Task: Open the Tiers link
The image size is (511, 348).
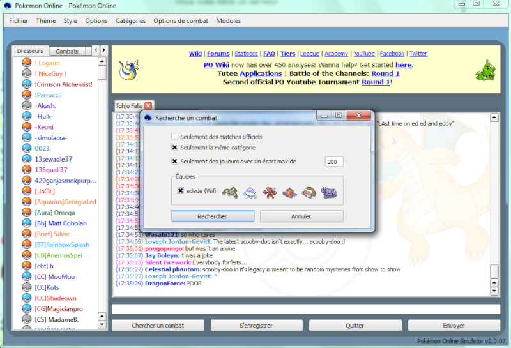Action: click(288, 54)
